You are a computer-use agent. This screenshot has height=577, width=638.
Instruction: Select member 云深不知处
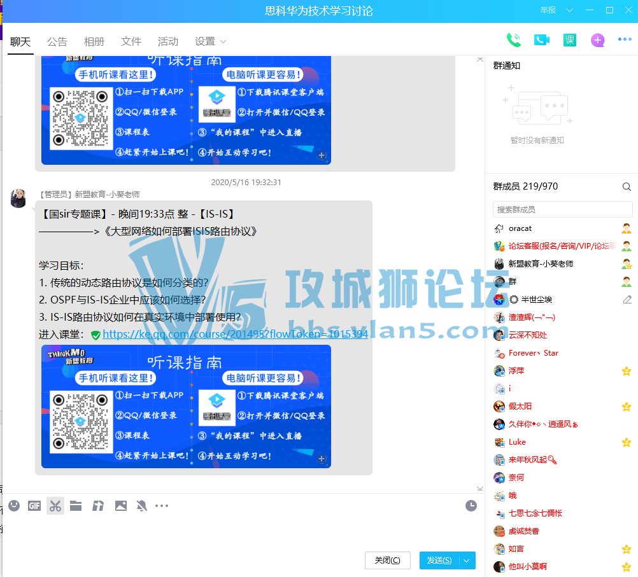click(562, 335)
